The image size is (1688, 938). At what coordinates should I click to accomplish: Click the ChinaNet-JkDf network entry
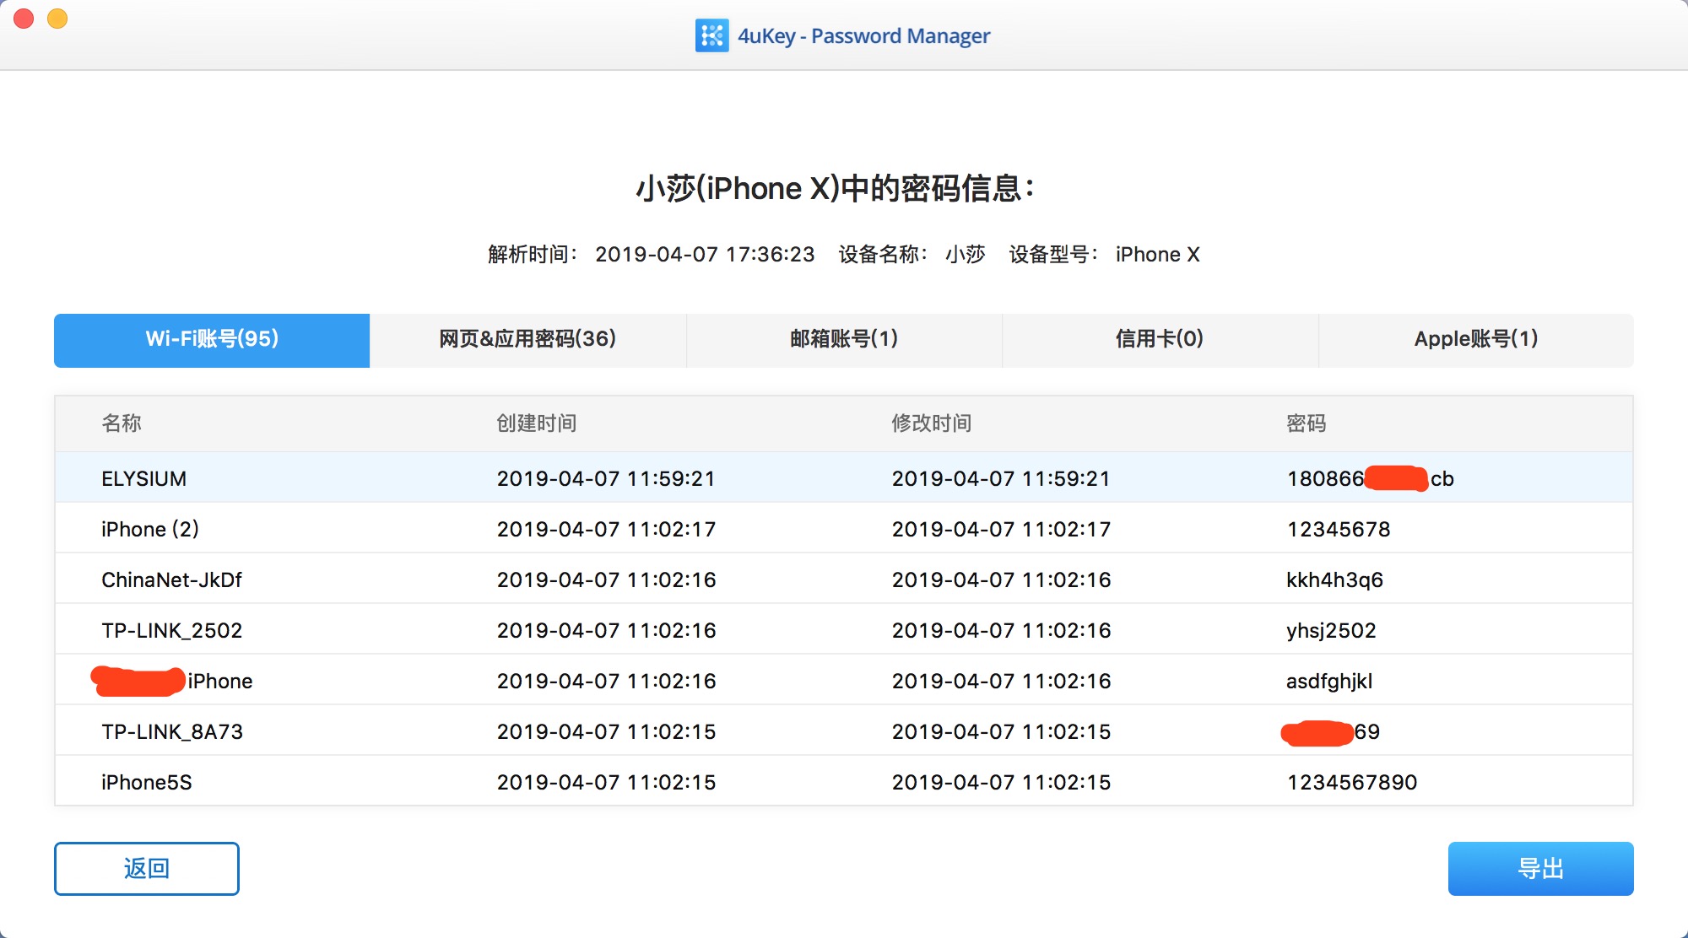click(x=171, y=580)
